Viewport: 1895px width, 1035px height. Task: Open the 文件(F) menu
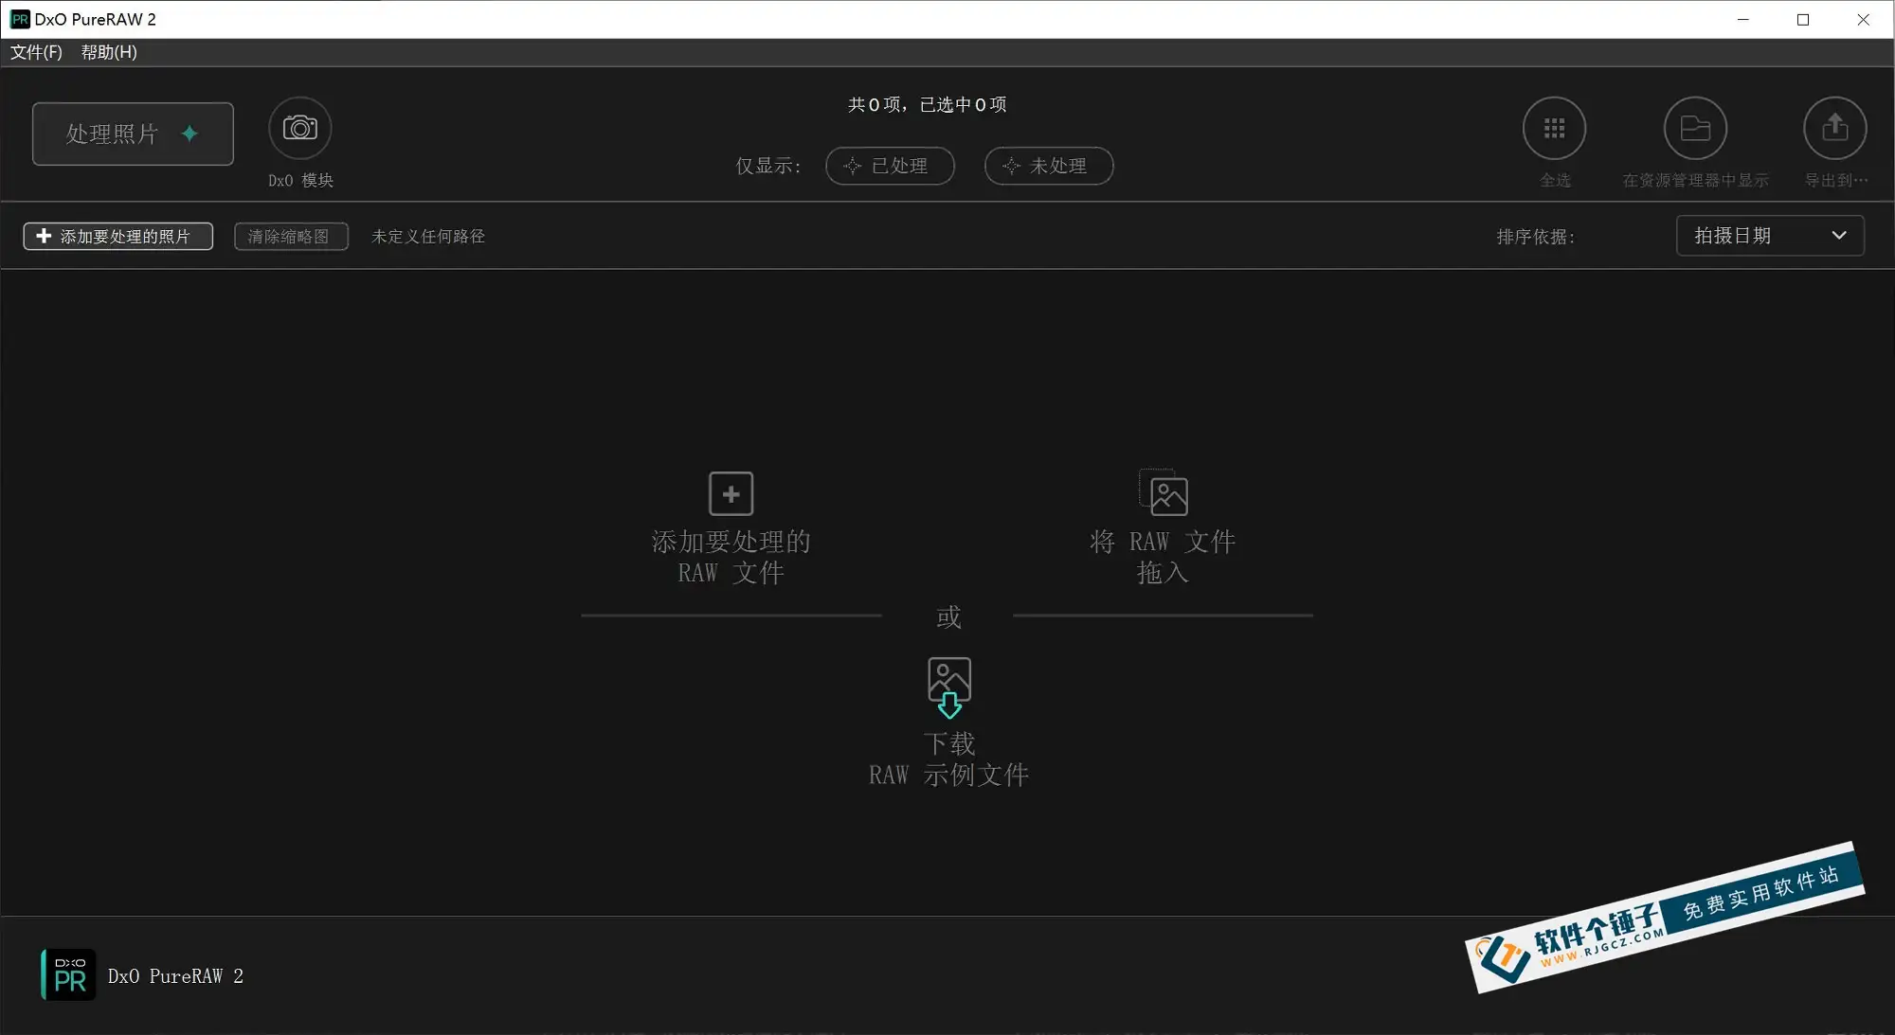click(36, 52)
